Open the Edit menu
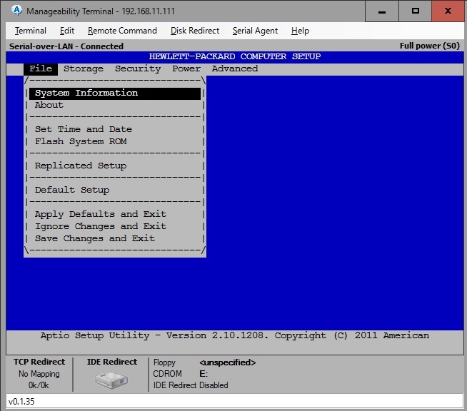467x411 pixels. 67,31
